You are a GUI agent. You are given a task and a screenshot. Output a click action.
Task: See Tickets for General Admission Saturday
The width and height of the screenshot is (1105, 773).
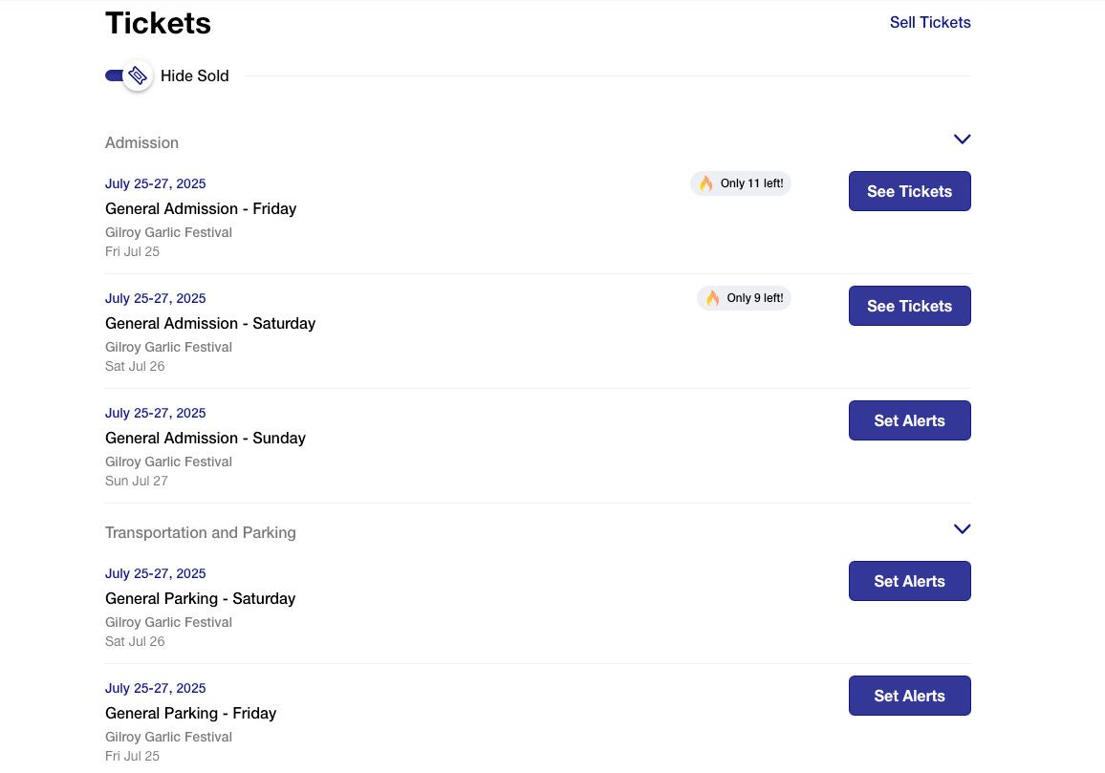[909, 306]
